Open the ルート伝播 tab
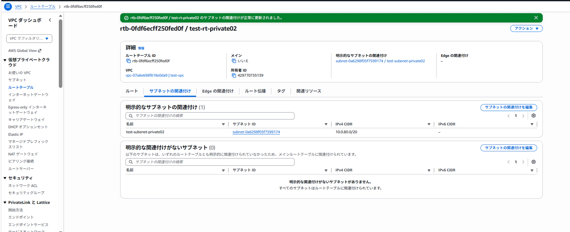Viewport: 570px width, 232px height. [255, 91]
